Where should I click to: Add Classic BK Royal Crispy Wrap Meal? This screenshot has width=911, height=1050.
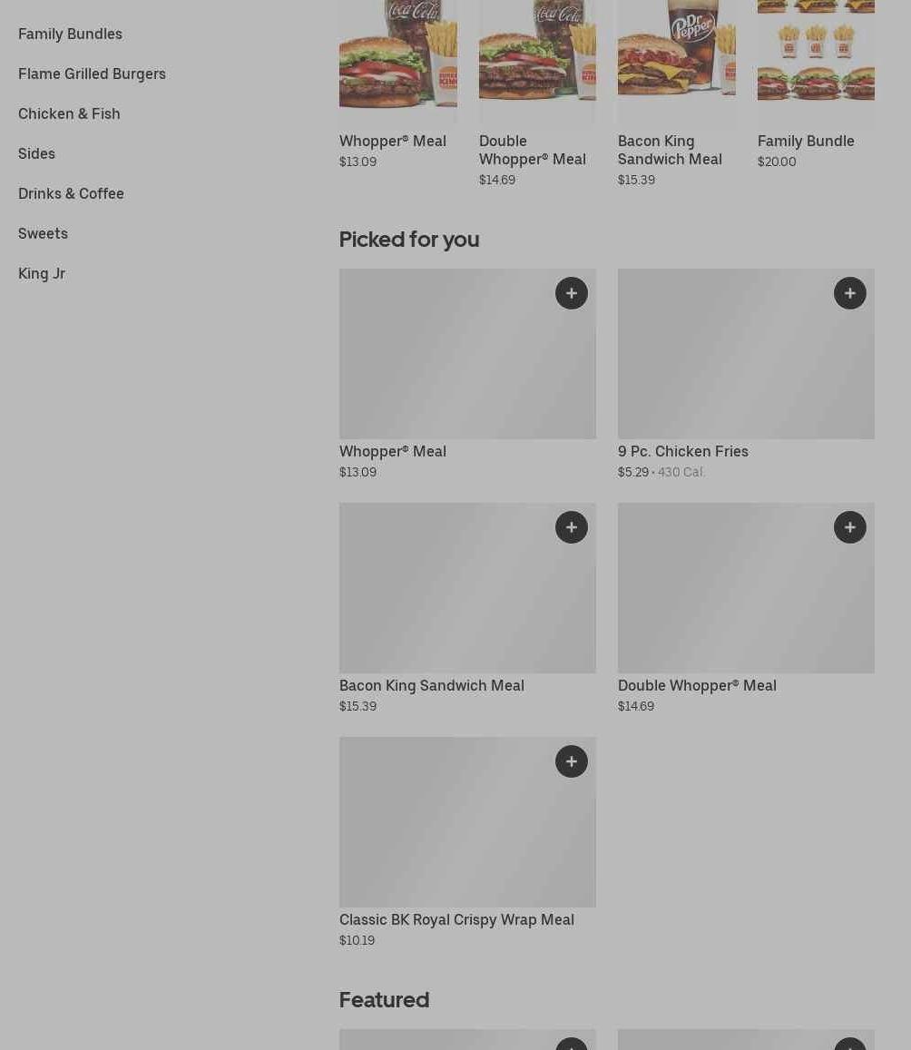571,762
